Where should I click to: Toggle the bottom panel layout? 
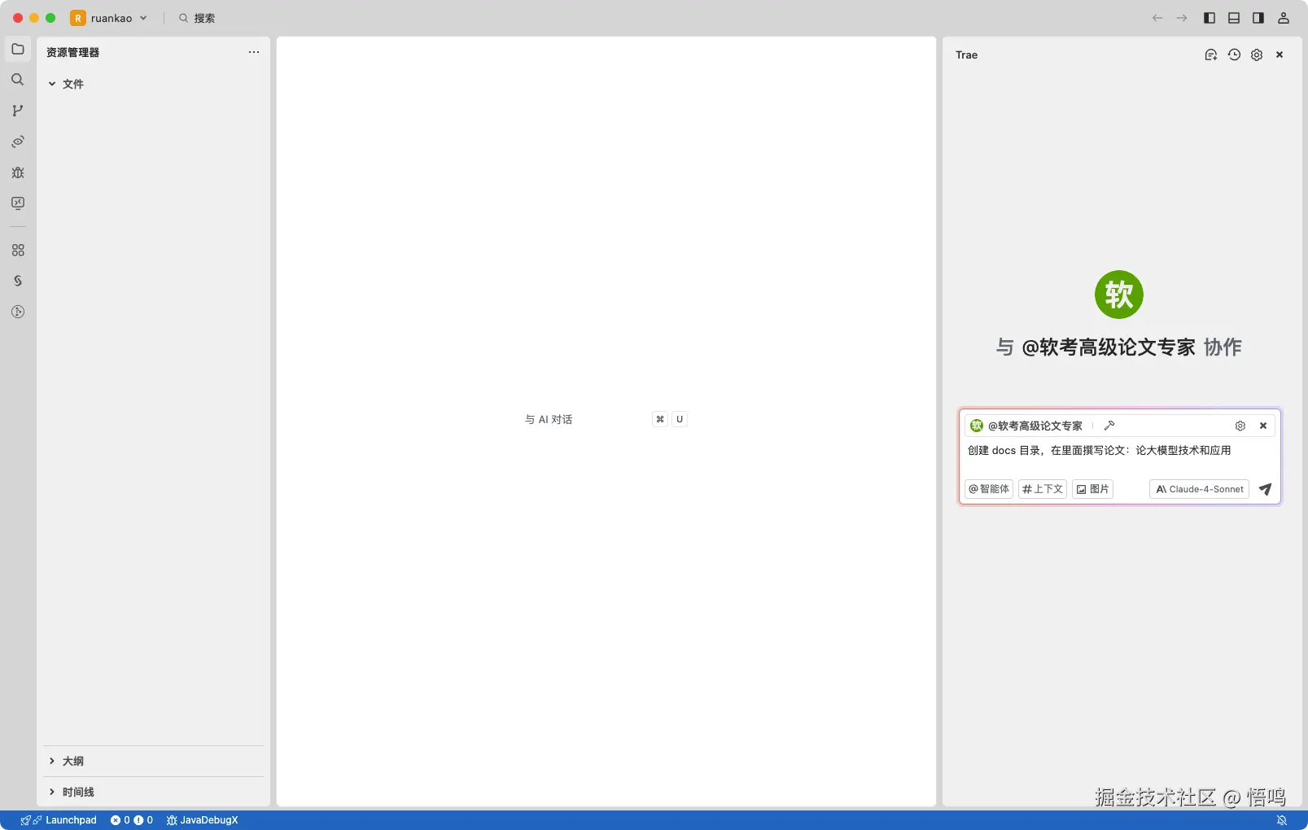(1234, 18)
